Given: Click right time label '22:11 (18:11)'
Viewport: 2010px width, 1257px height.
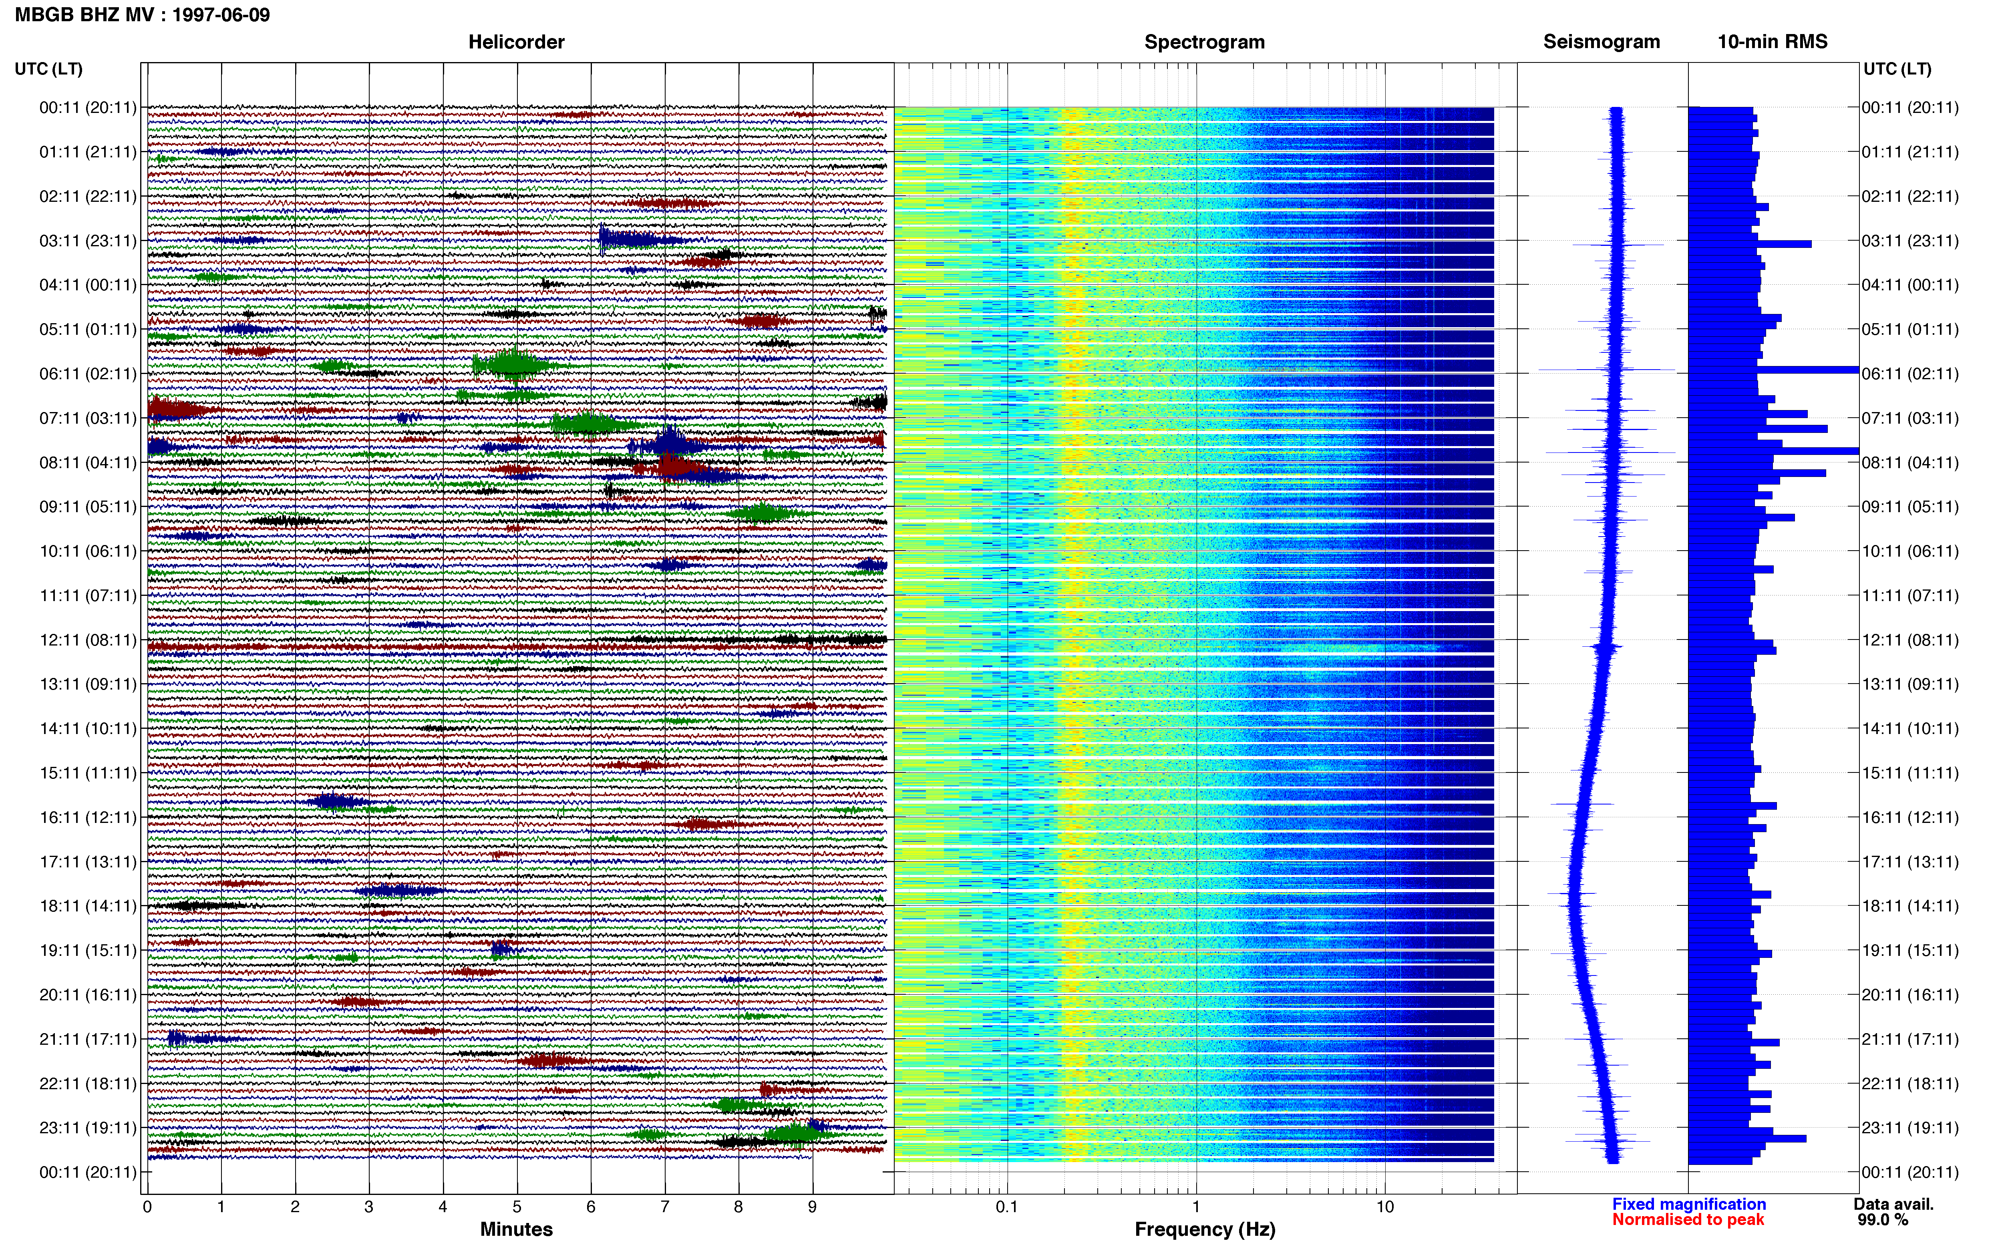Looking at the screenshot, I should 1910,1083.
